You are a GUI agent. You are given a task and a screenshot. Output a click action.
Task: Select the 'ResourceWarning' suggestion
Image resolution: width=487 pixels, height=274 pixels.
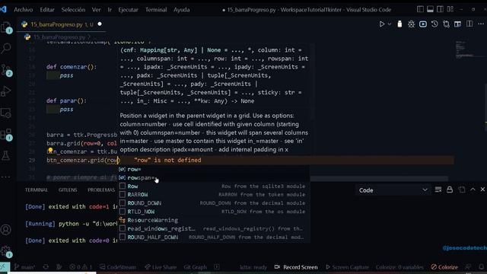point(214,220)
